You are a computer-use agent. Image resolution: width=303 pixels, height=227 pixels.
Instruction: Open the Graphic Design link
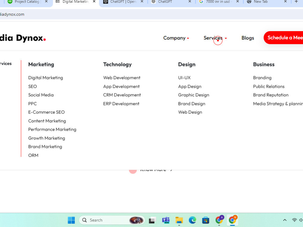[x=194, y=95]
